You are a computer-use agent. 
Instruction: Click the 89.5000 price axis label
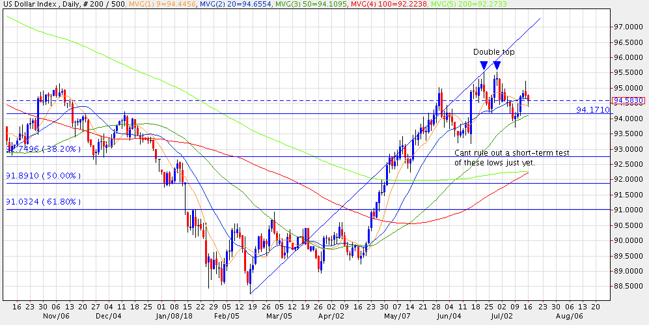tap(628, 256)
